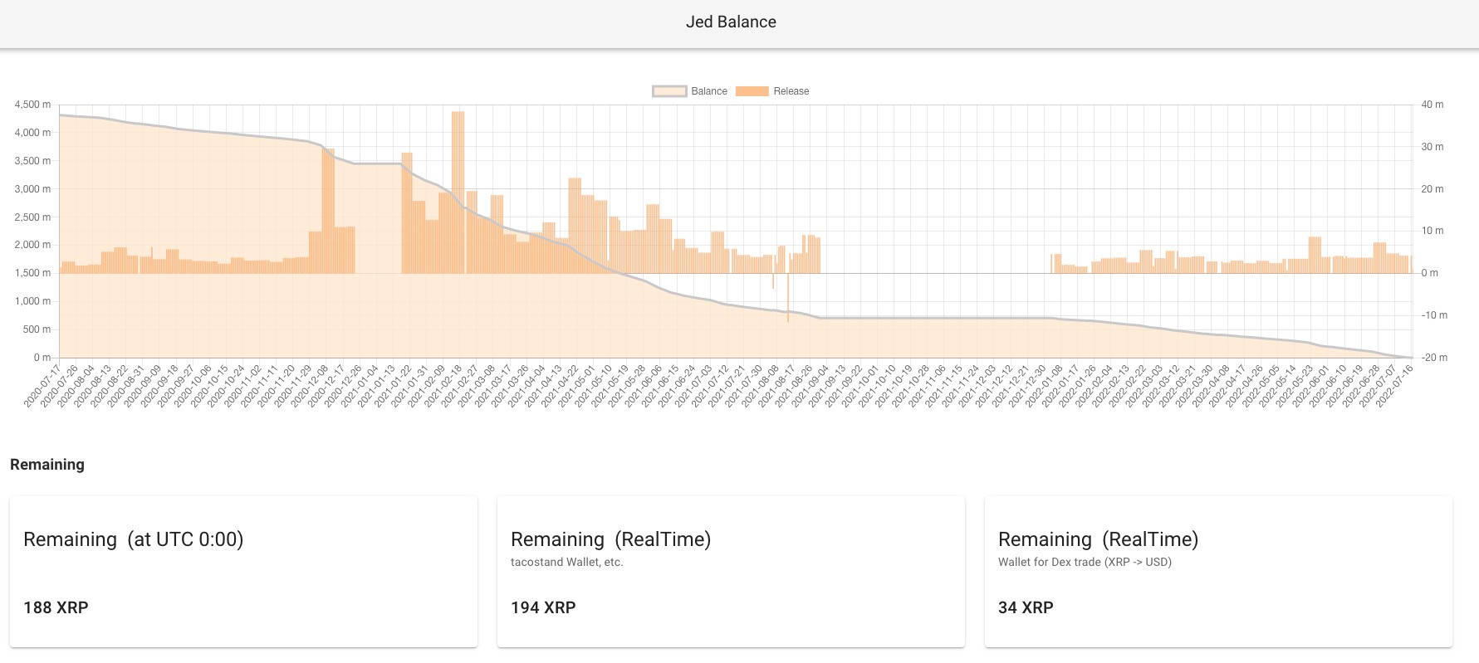
Task: Hide the Release dataset via its legend label
Action: tap(791, 91)
